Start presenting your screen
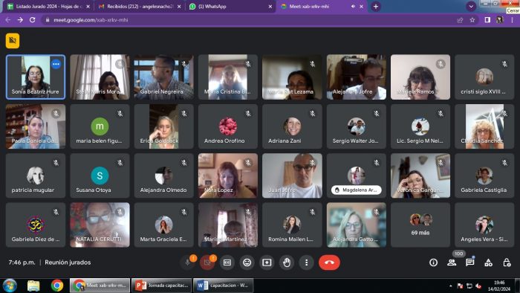The width and height of the screenshot is (520, 293). pos(267,263)
